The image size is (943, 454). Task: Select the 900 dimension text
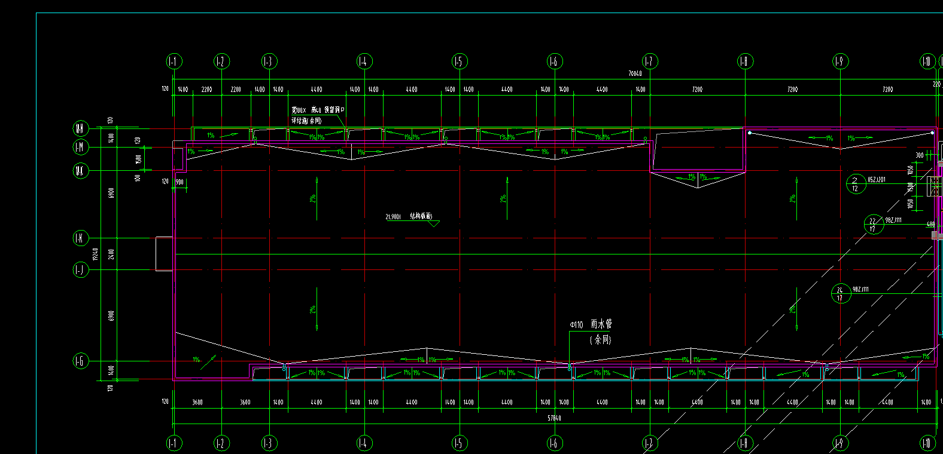click(180, 182)
